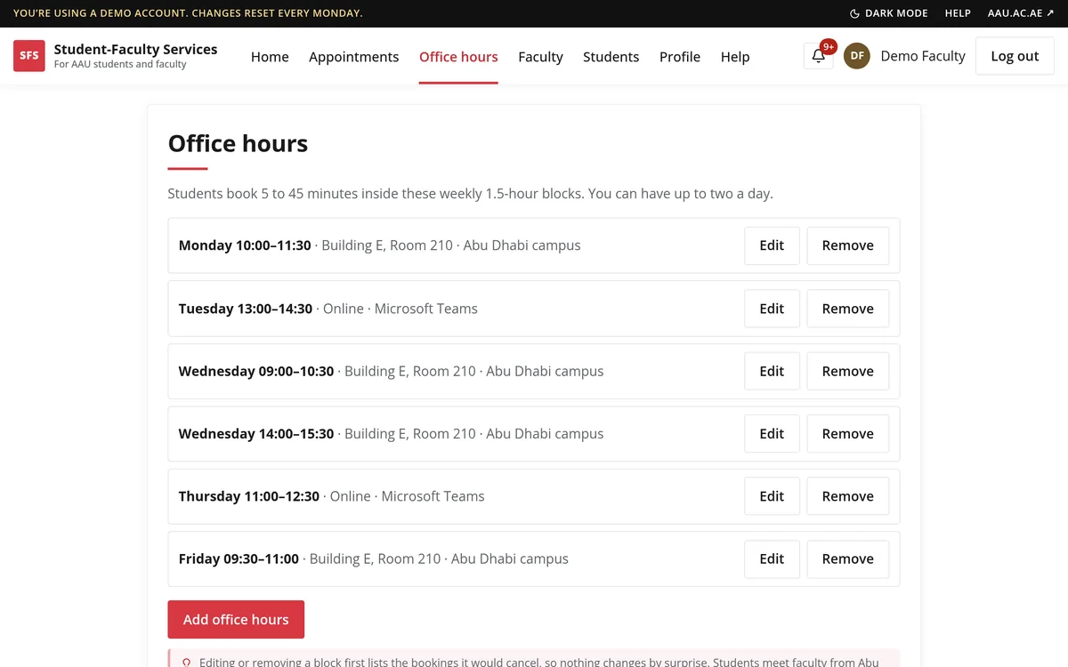Edit the Tuesday 13:00–14:30 block
Viewport: 1068px width, 667px height.
click(x=772, y=309)
